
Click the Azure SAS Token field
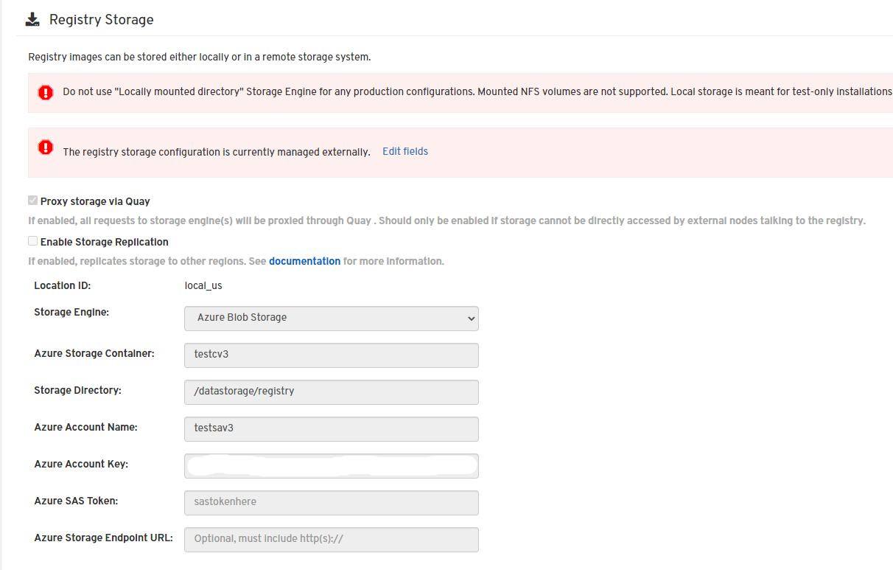[331, 501]
